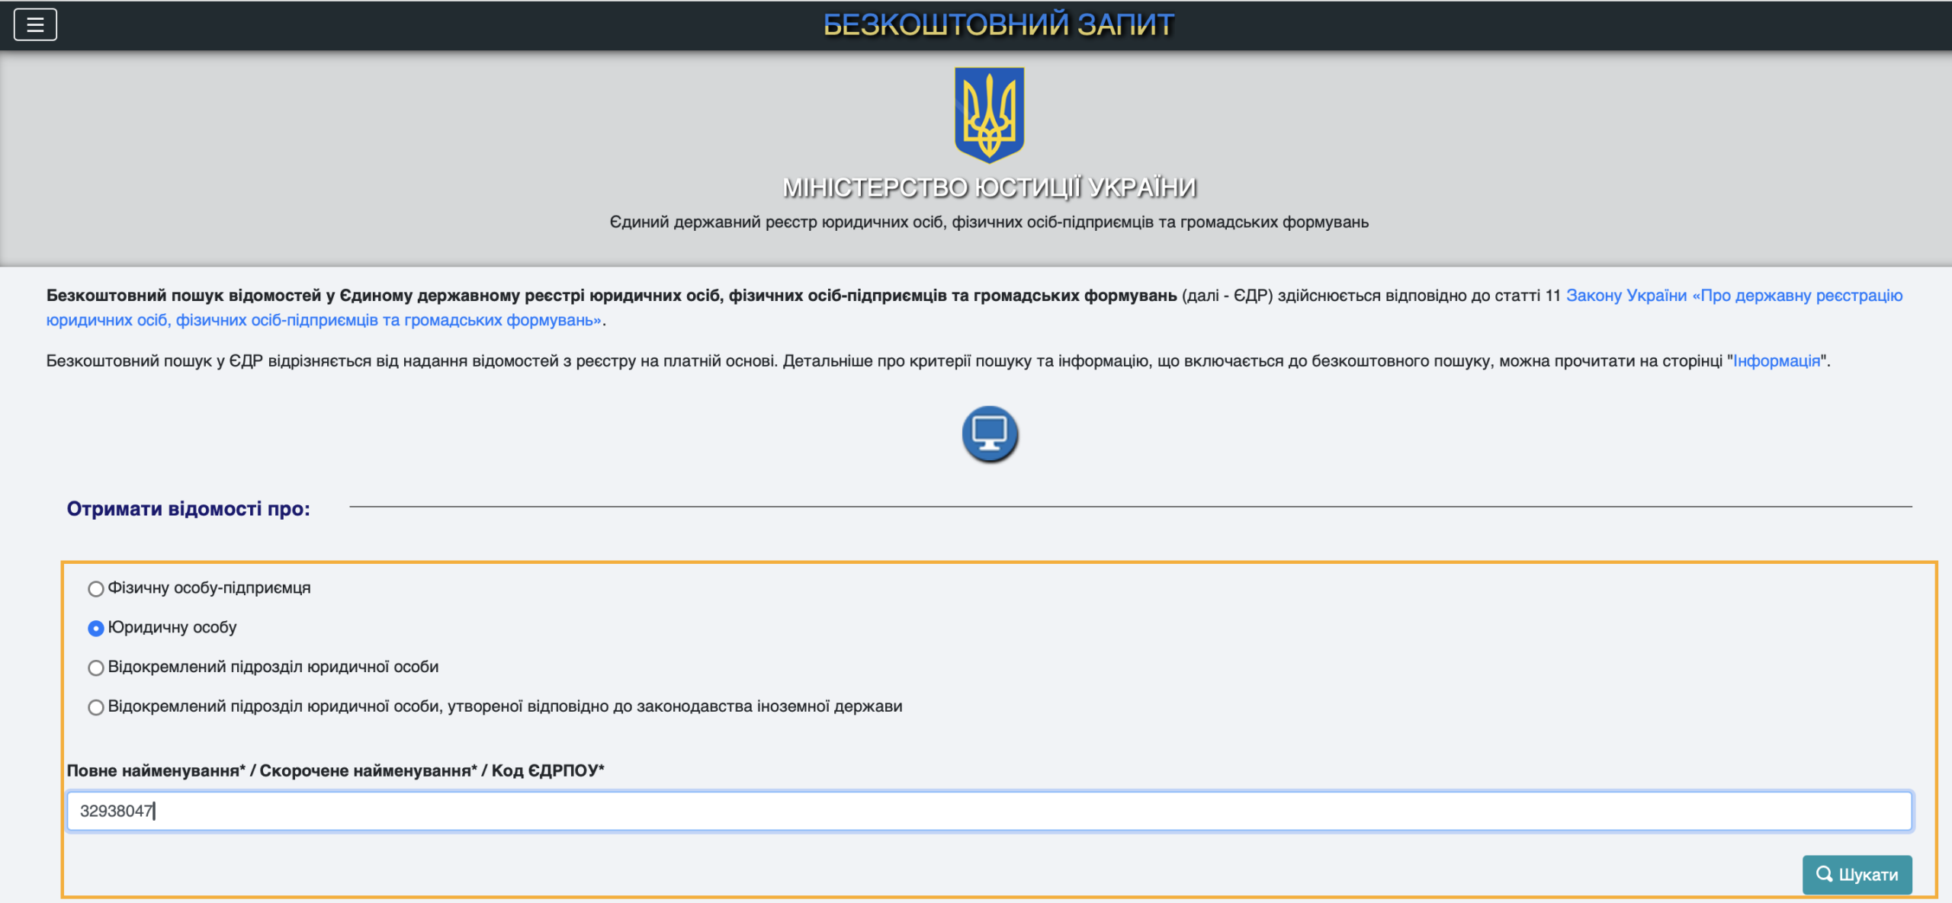Choose the foreign legal entity subdivision radio
This screenshot has height=903, width=1952.
point(96,708)
